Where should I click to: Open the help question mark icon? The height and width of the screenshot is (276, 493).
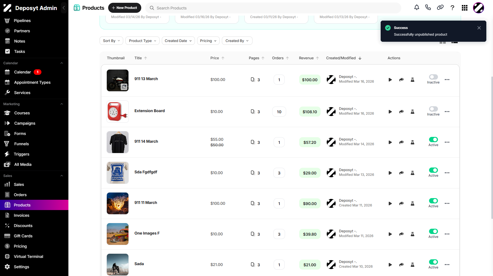point(452,8)
